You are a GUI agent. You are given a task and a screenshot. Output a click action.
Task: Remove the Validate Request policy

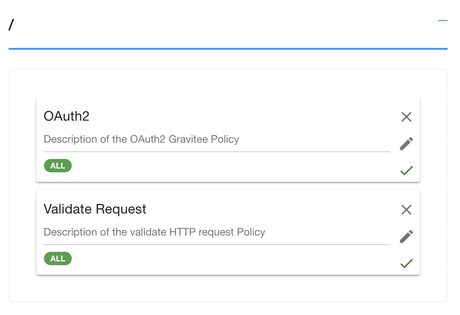tap(406, 210)
